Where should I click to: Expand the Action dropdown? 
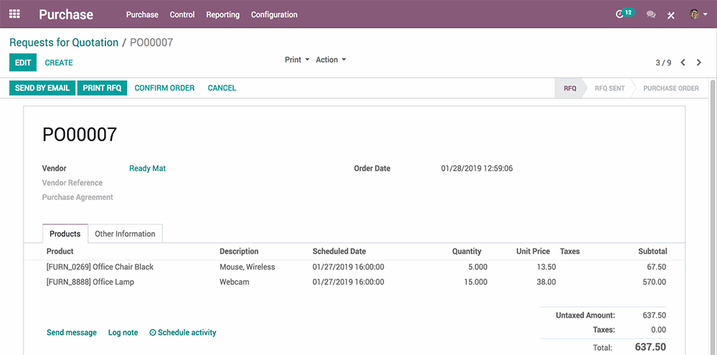(x=331, y=60)
